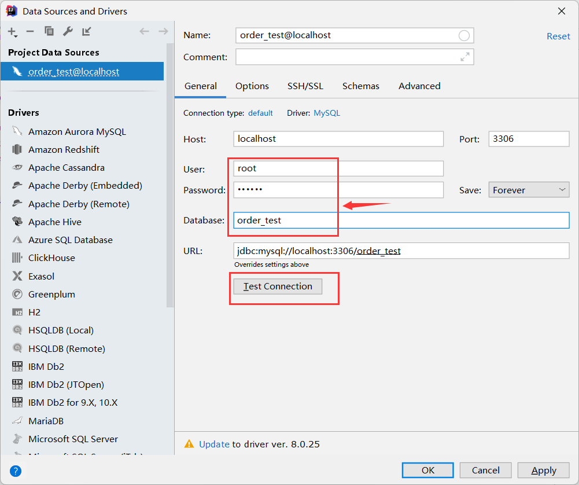Click the color circle in Name field
Image resolution: width=579 pixels, height=485 pixels.
pos(464,35)
